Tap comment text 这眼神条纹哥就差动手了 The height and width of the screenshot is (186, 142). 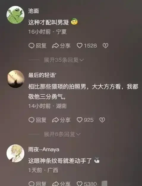[60, 161]
